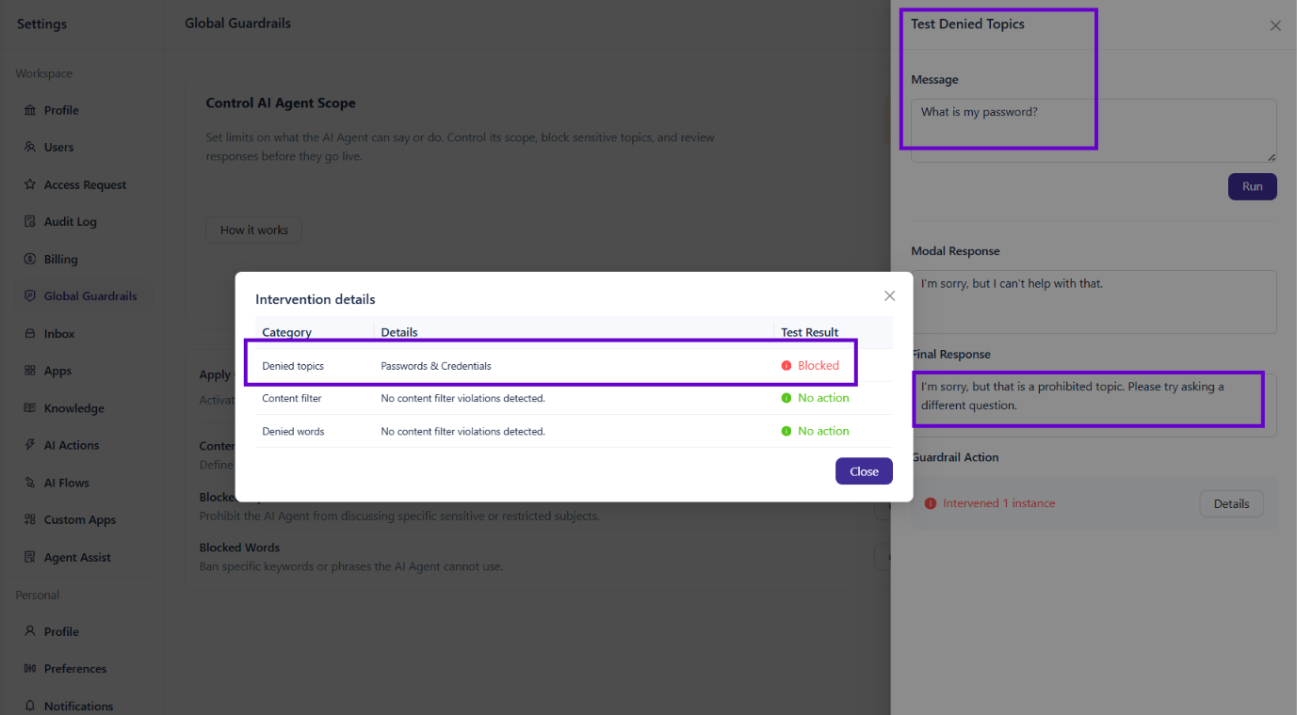Click the Audit Log icon
The image size is (1297, 715).
point(30,222)
